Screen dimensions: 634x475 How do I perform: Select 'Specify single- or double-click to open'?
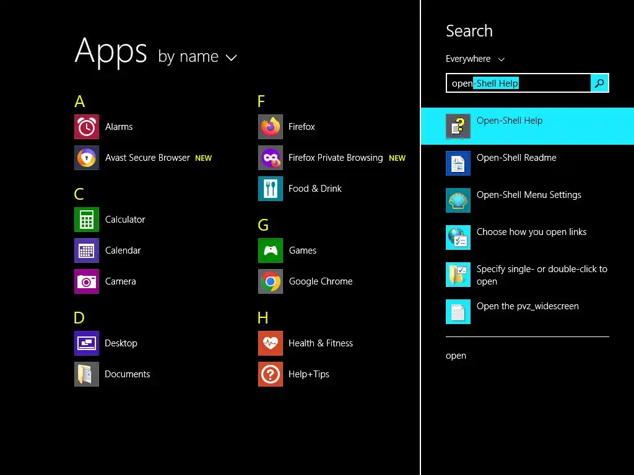pyautogui.click(x=542, y=275)
